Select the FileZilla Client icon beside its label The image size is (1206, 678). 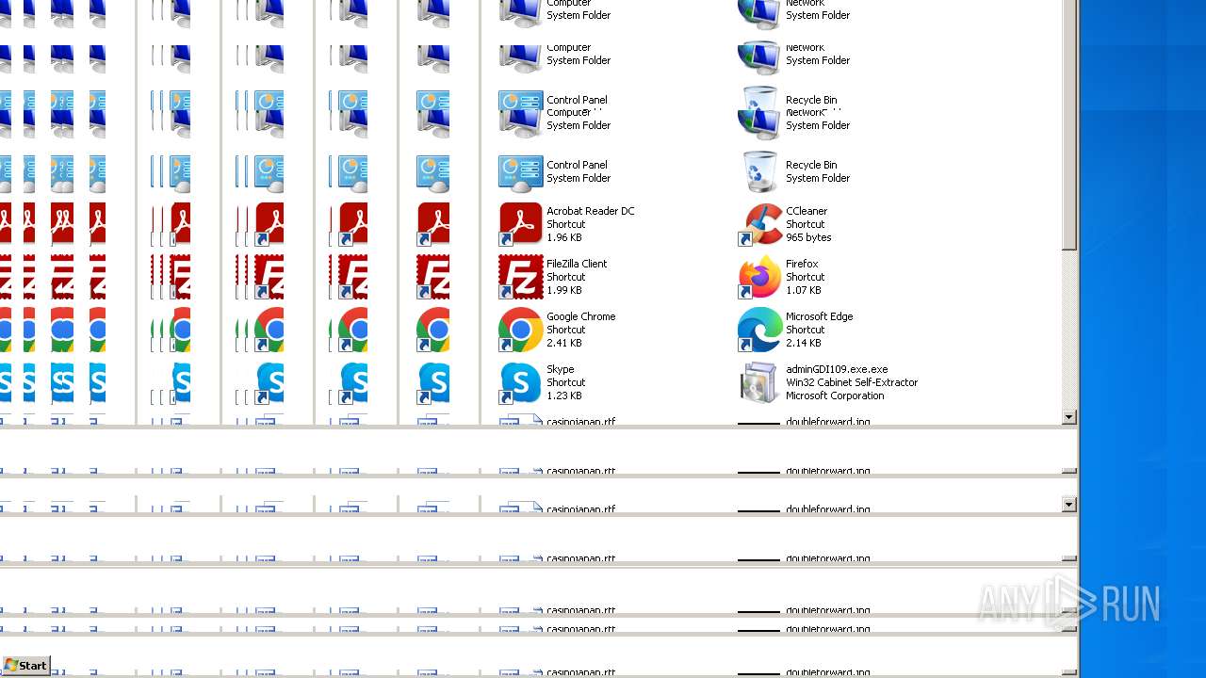[x=520, y=277]
